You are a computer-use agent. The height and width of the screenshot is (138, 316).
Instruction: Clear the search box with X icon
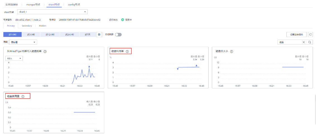pyautogui.click(x=304, y=42)
